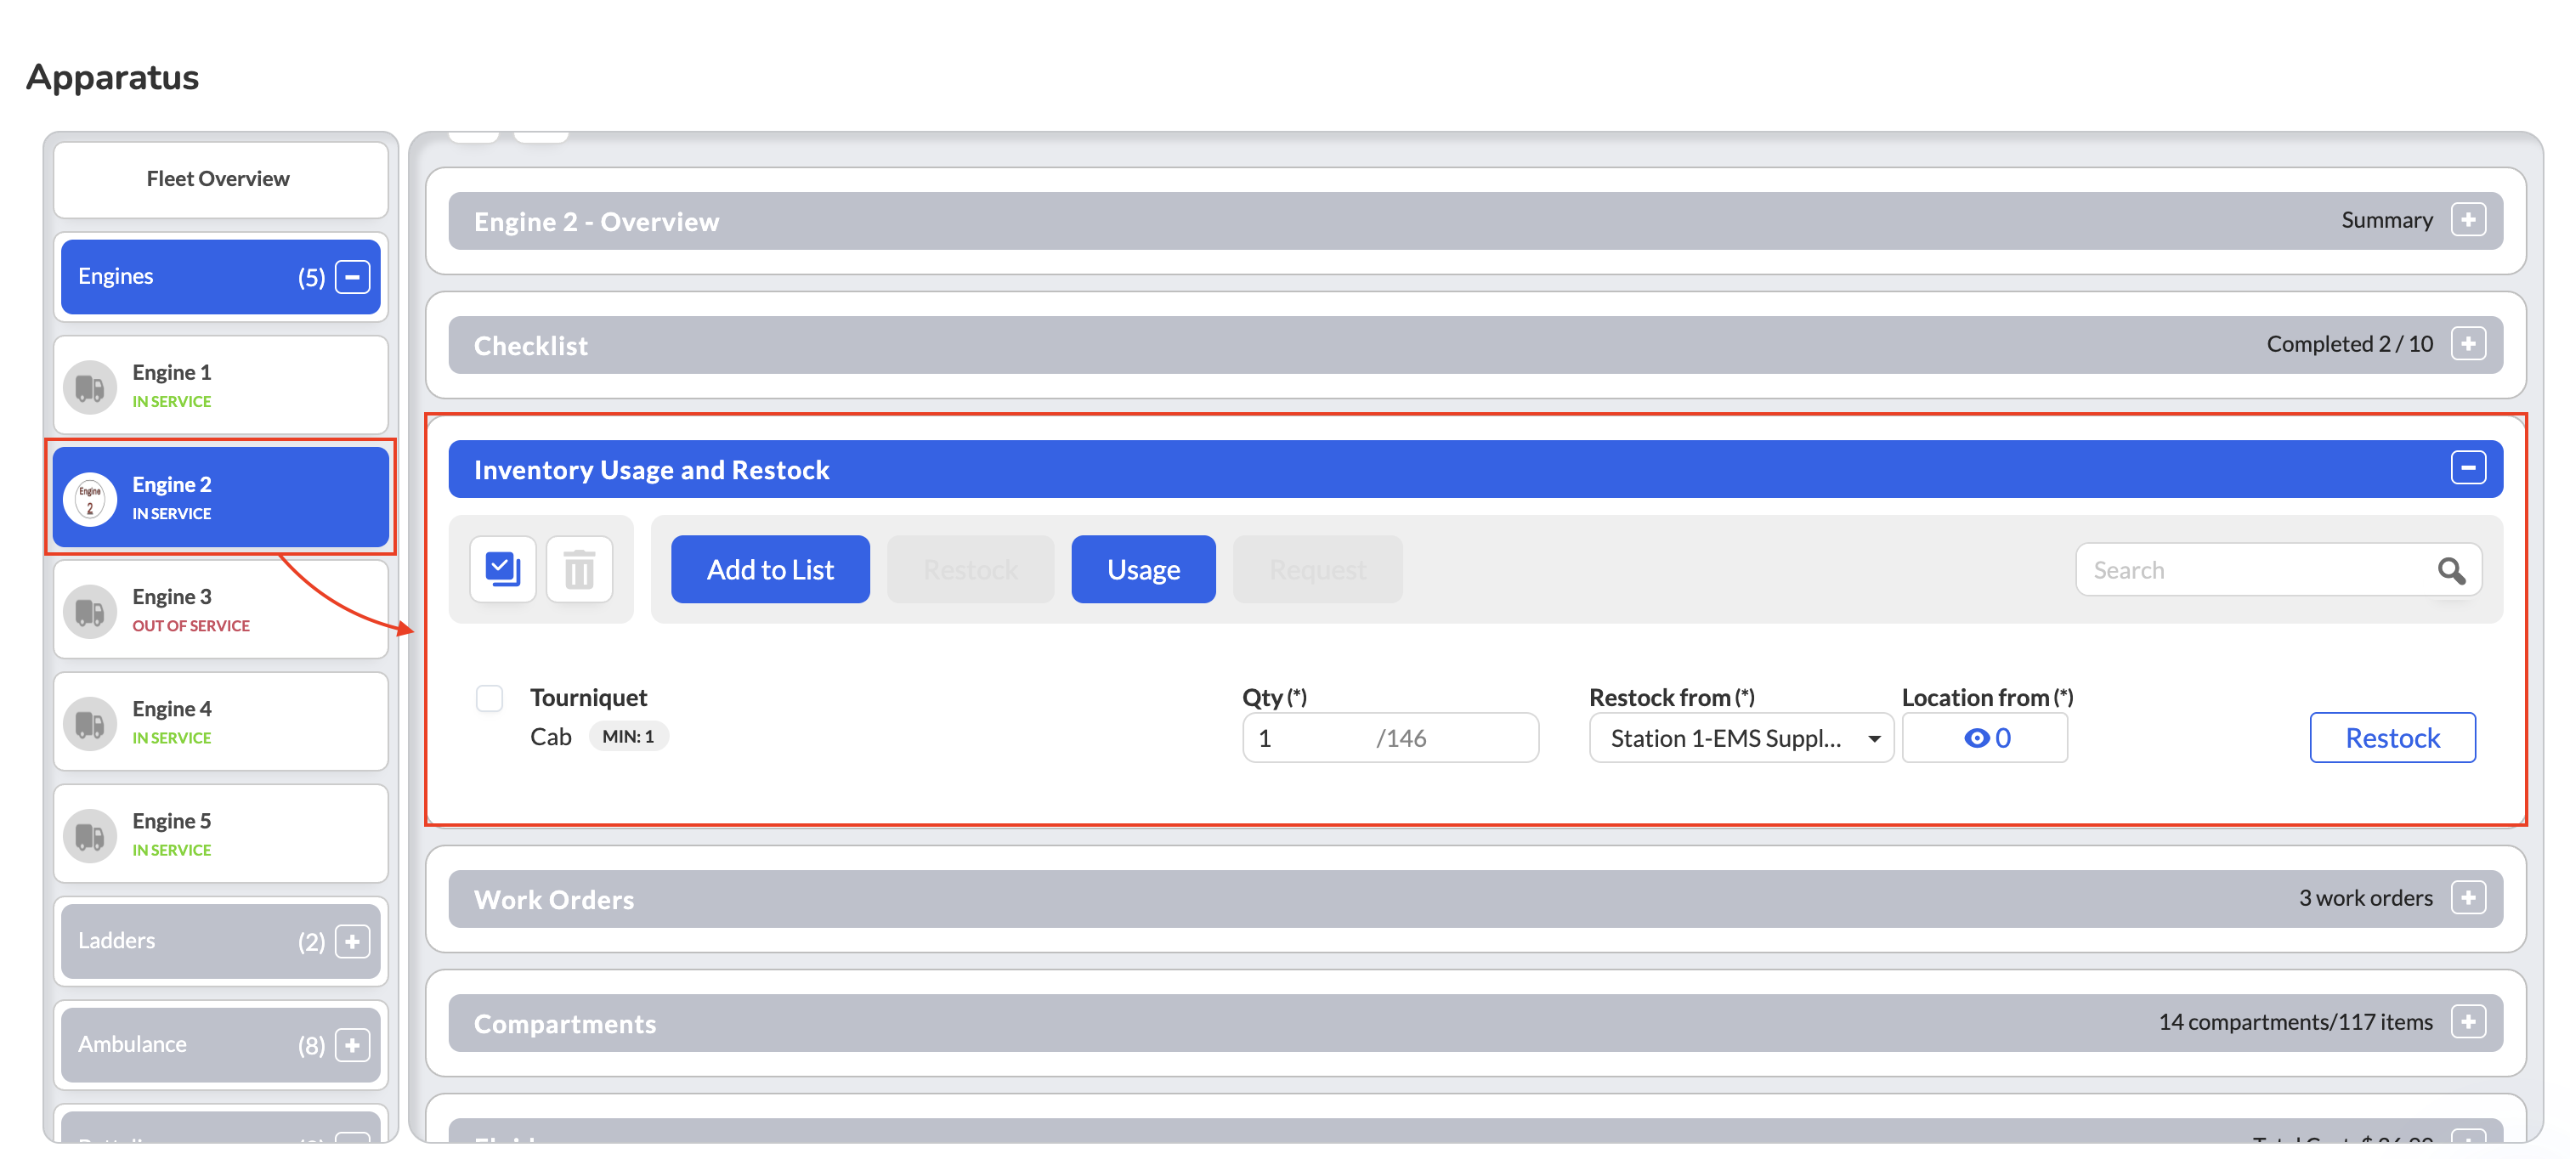Select Engine 1 in the sidebar
This screenshot has width=2570, height=1159.
[220, 386]
